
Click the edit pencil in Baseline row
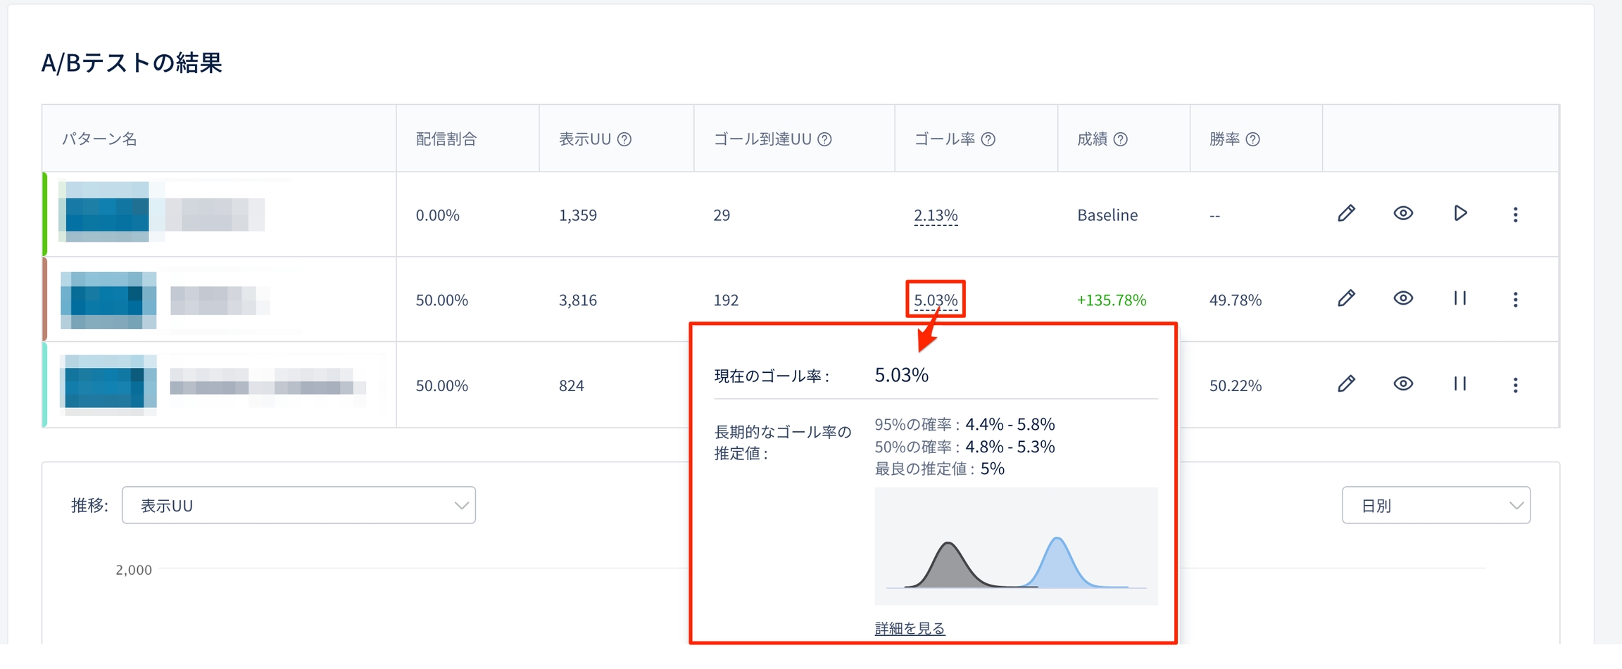click(1346, 213)
